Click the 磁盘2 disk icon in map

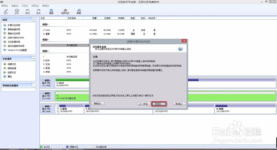(x=43, y=93)
